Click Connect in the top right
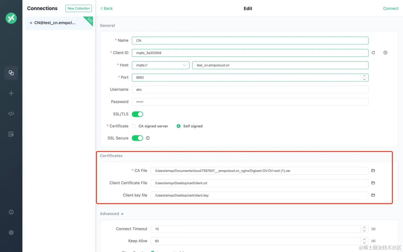 point(391,8)
